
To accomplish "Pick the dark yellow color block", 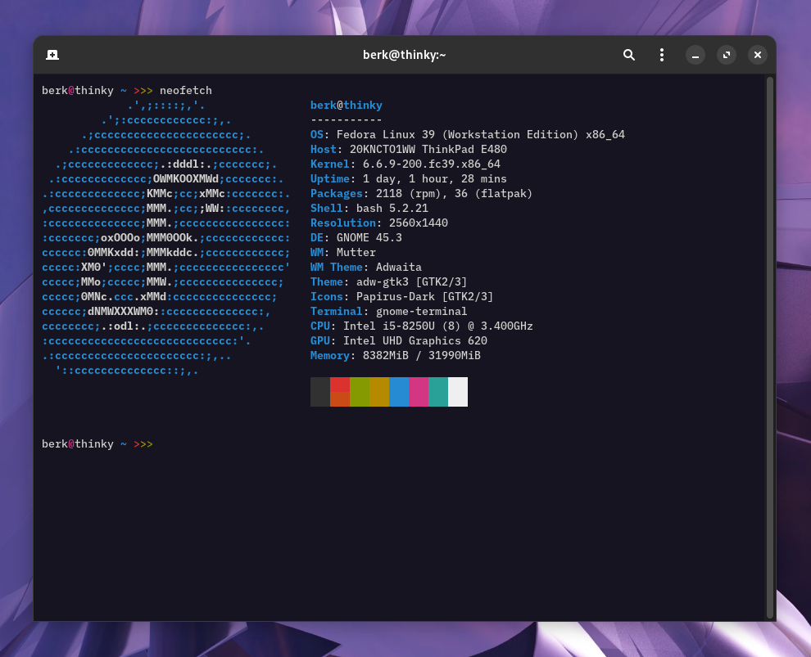I will pos(379,392).
